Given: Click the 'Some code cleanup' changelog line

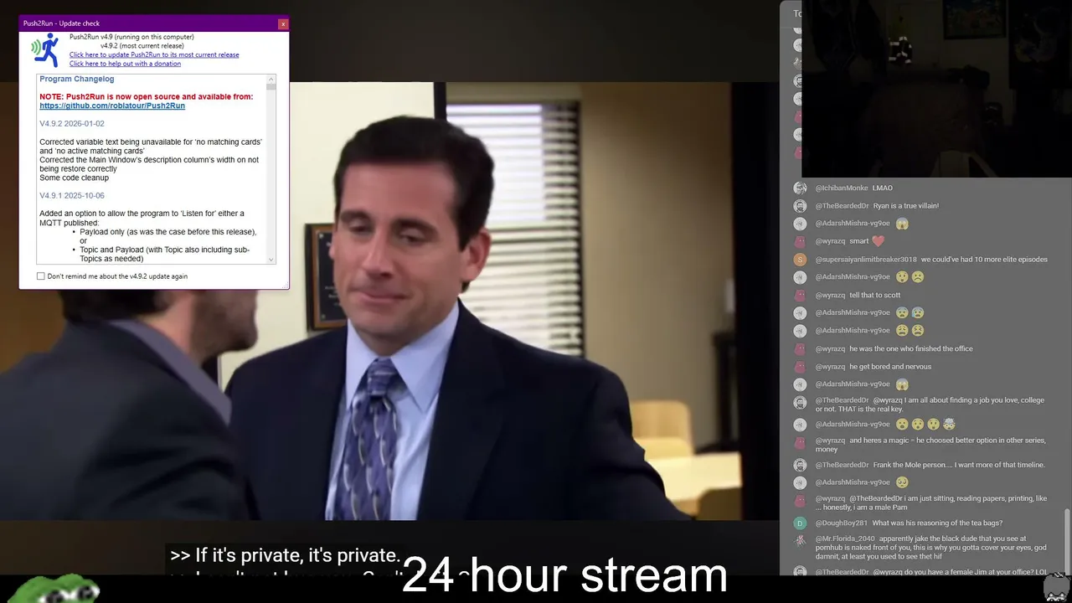Looking at the screenshot, I should (74, 178).
